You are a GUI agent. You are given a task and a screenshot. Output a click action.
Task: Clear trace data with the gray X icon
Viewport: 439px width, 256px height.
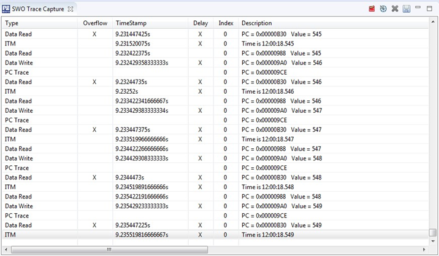coord(395,9)
